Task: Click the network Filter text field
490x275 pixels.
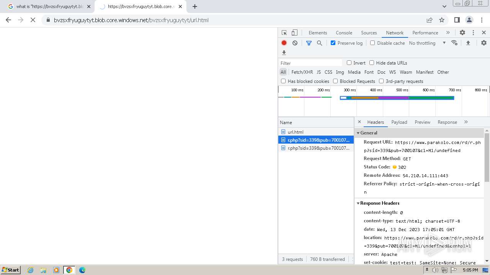Action: click(310, 63)
